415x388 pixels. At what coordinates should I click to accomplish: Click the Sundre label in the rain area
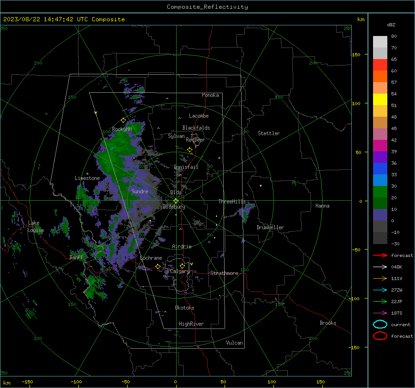[x=140, y=191]
